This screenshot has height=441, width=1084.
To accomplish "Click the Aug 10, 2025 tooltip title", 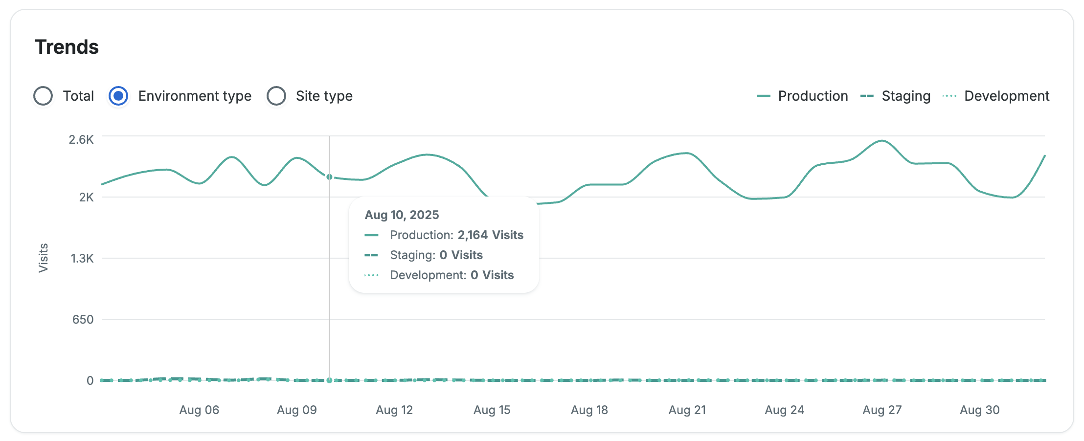I will (x=402, y=215).
